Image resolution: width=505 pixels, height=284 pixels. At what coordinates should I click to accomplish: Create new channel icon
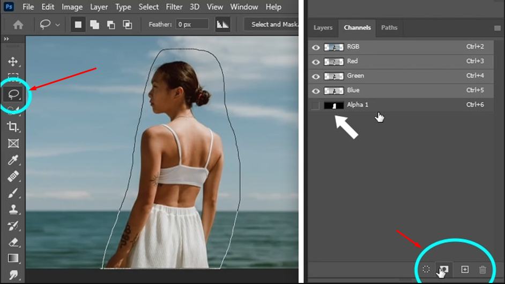click(465, 269)
